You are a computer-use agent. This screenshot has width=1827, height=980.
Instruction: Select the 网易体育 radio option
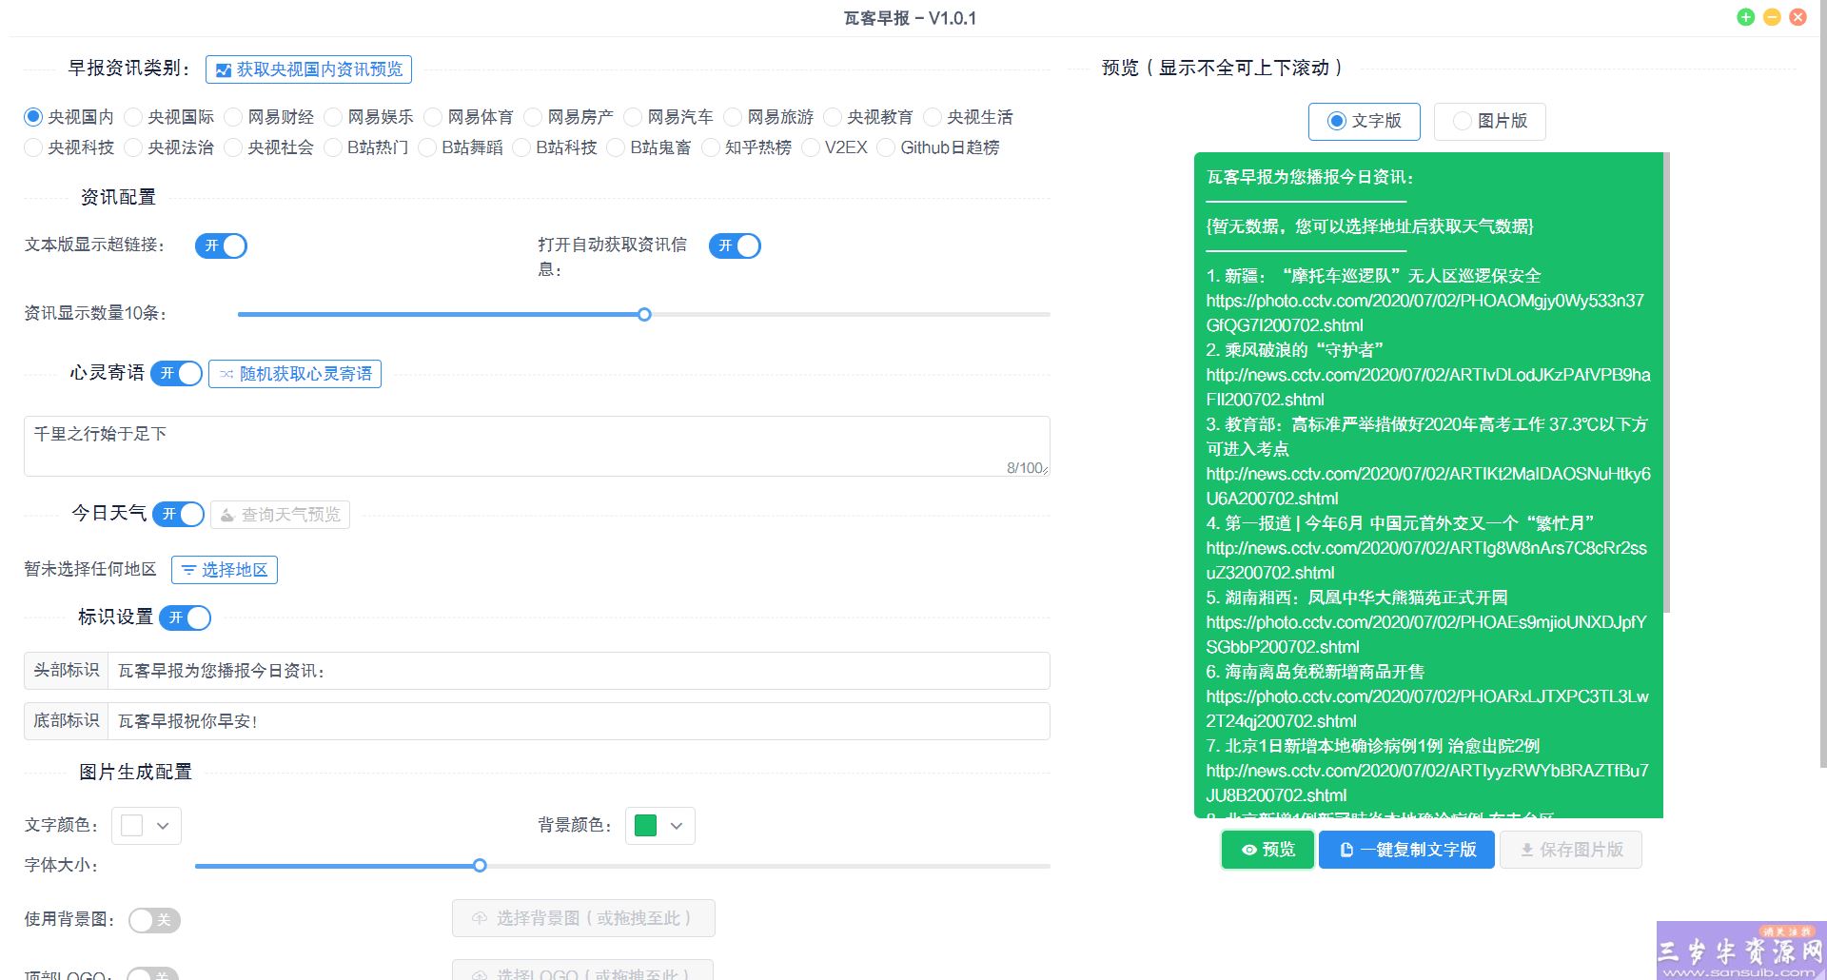[468, 117]
